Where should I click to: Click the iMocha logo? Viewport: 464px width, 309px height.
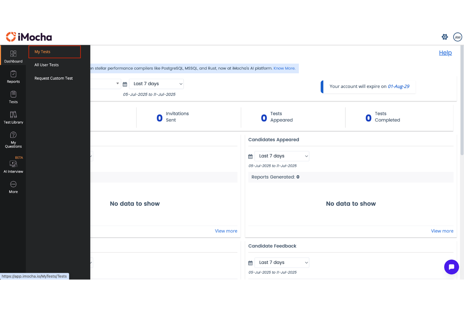point(29,37)
